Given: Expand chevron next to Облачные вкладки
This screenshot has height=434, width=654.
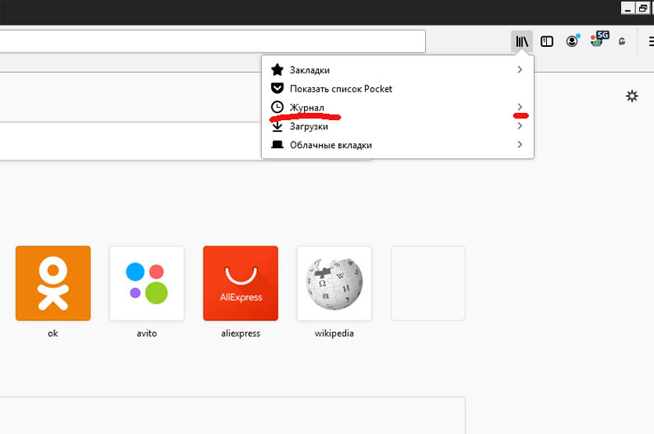Looking at the screenshot, I should pyautogui.click(x=520, y=144).
